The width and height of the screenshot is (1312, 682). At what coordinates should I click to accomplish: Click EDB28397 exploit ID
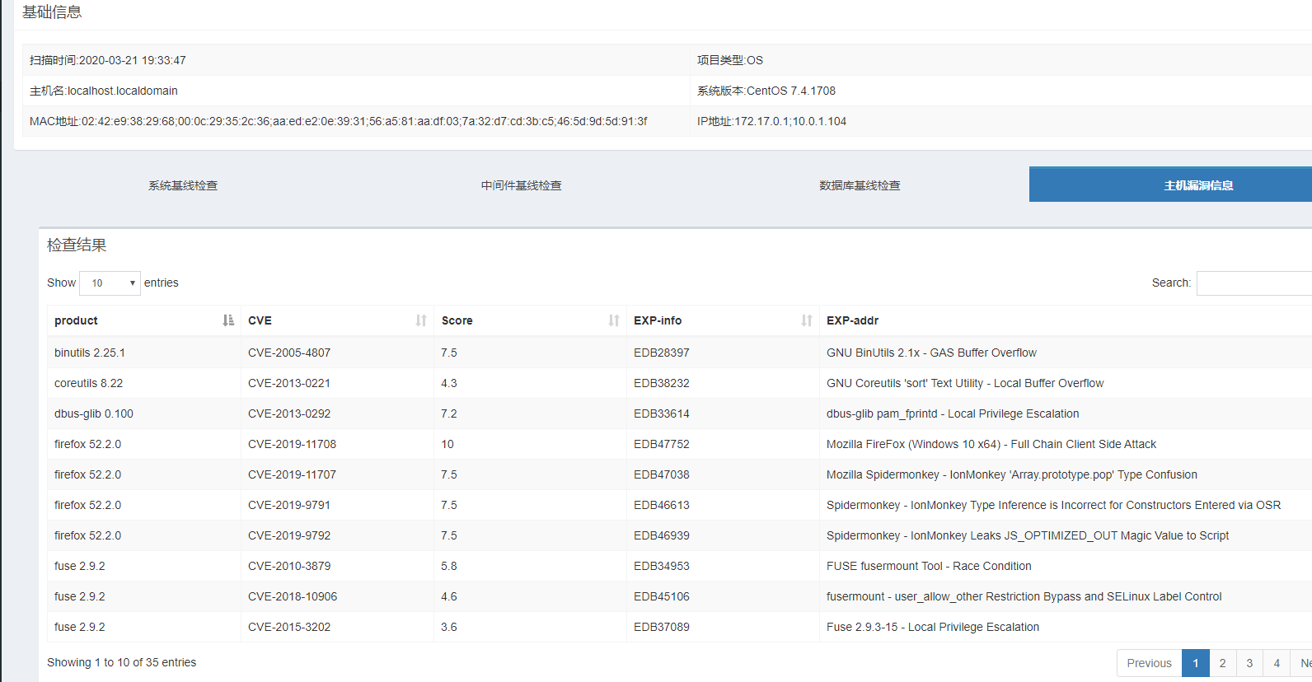662,353
